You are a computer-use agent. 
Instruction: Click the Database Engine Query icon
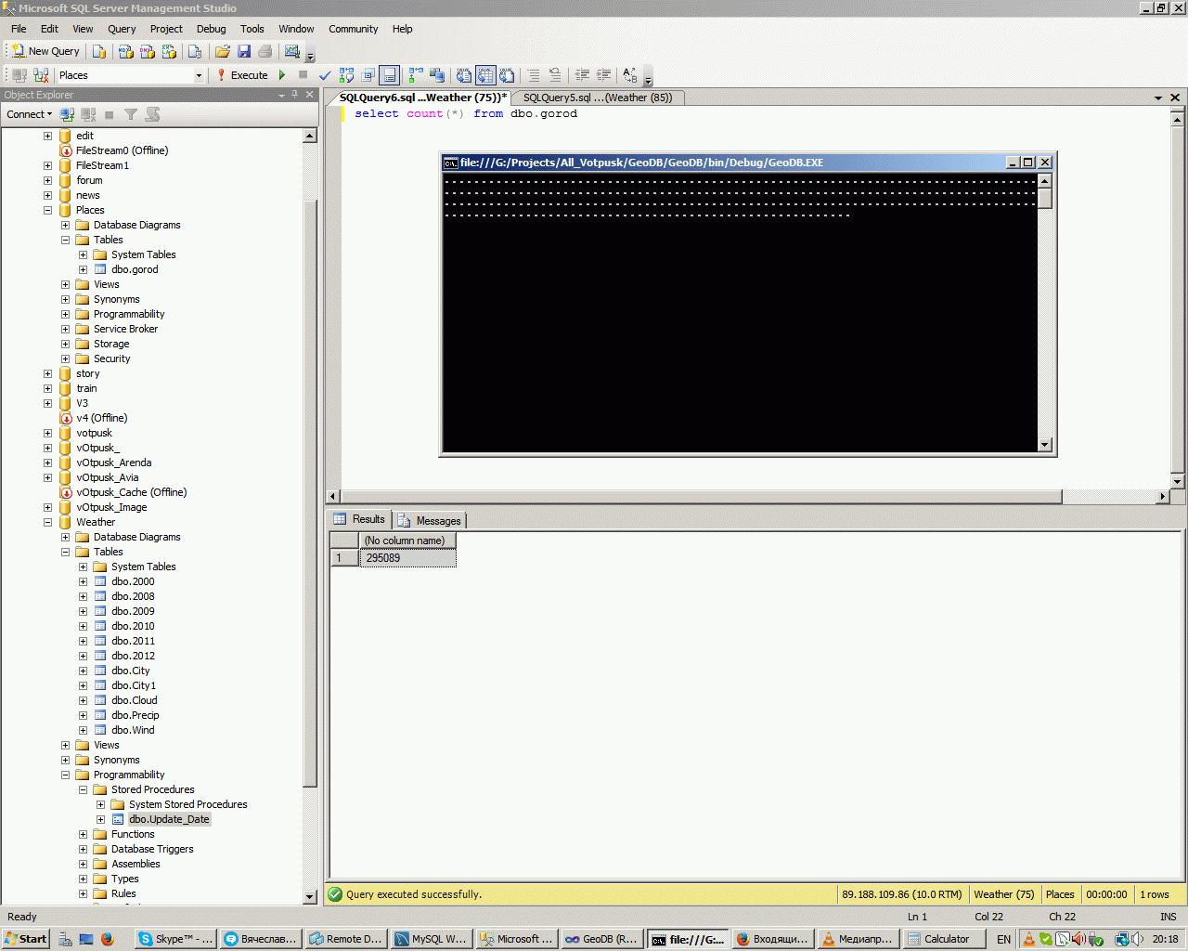tap(99, 51)
